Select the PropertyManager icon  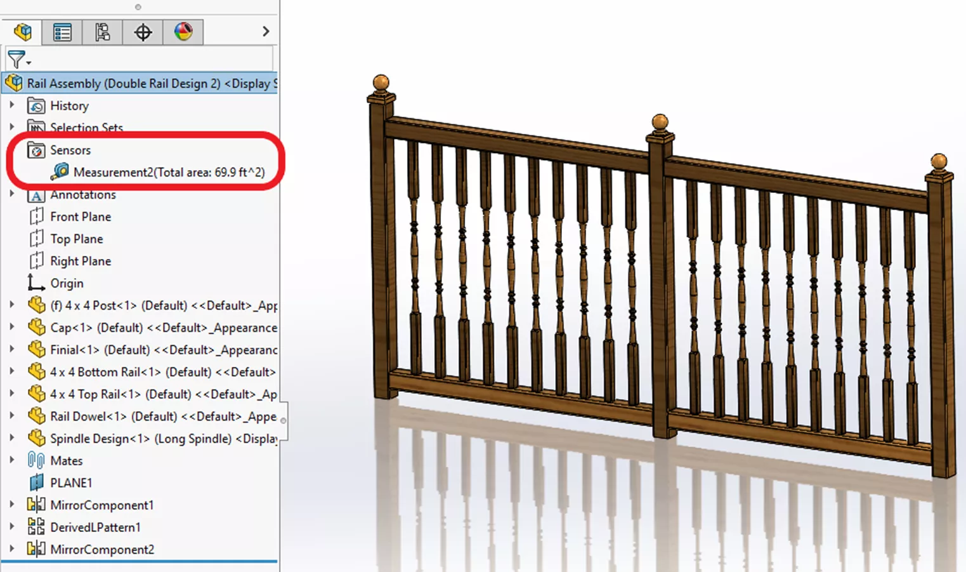click(62, 32)
